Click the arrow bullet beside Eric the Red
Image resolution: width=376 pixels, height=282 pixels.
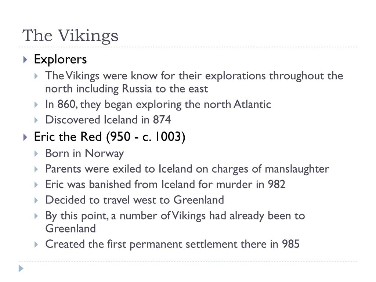pyautogui.click(x=25, y=137)
